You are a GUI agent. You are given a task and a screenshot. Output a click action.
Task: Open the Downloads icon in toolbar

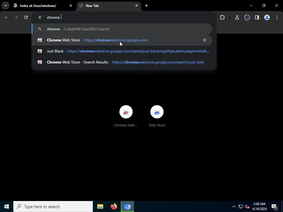[x=247, y=17]
